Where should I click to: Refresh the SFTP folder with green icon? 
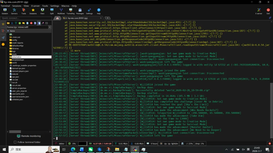(x=20, y=23)
